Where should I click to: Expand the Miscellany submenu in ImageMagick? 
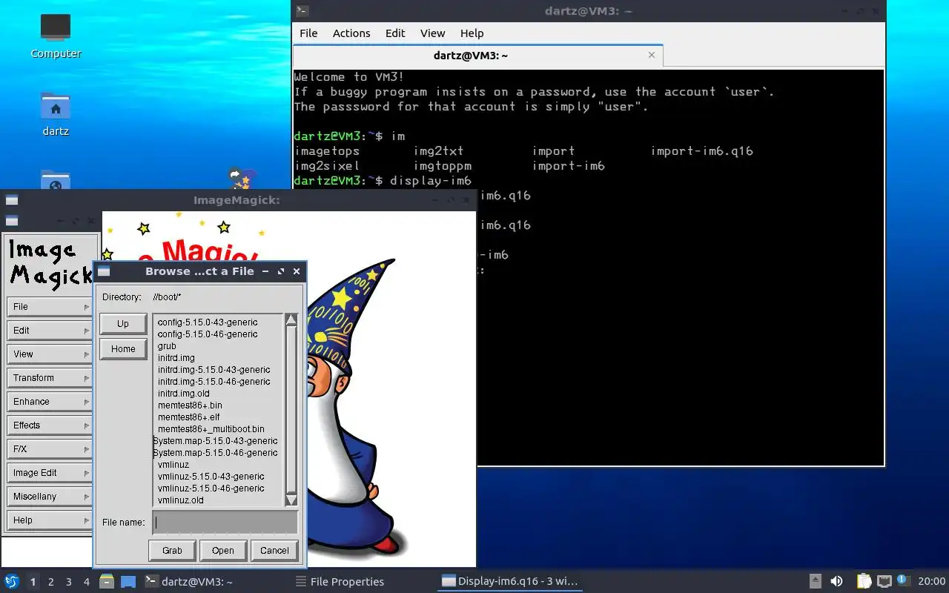pyautogui.click(x=49, y=497)
